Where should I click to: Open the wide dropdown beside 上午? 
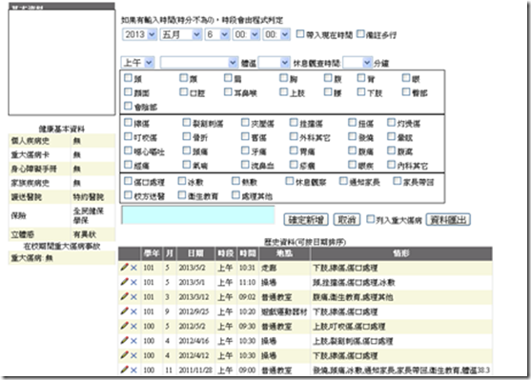click(x=199, y=63)
